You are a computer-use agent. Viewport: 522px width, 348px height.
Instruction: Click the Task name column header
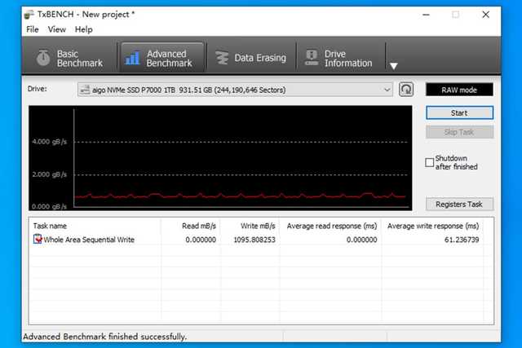point(50,226)
